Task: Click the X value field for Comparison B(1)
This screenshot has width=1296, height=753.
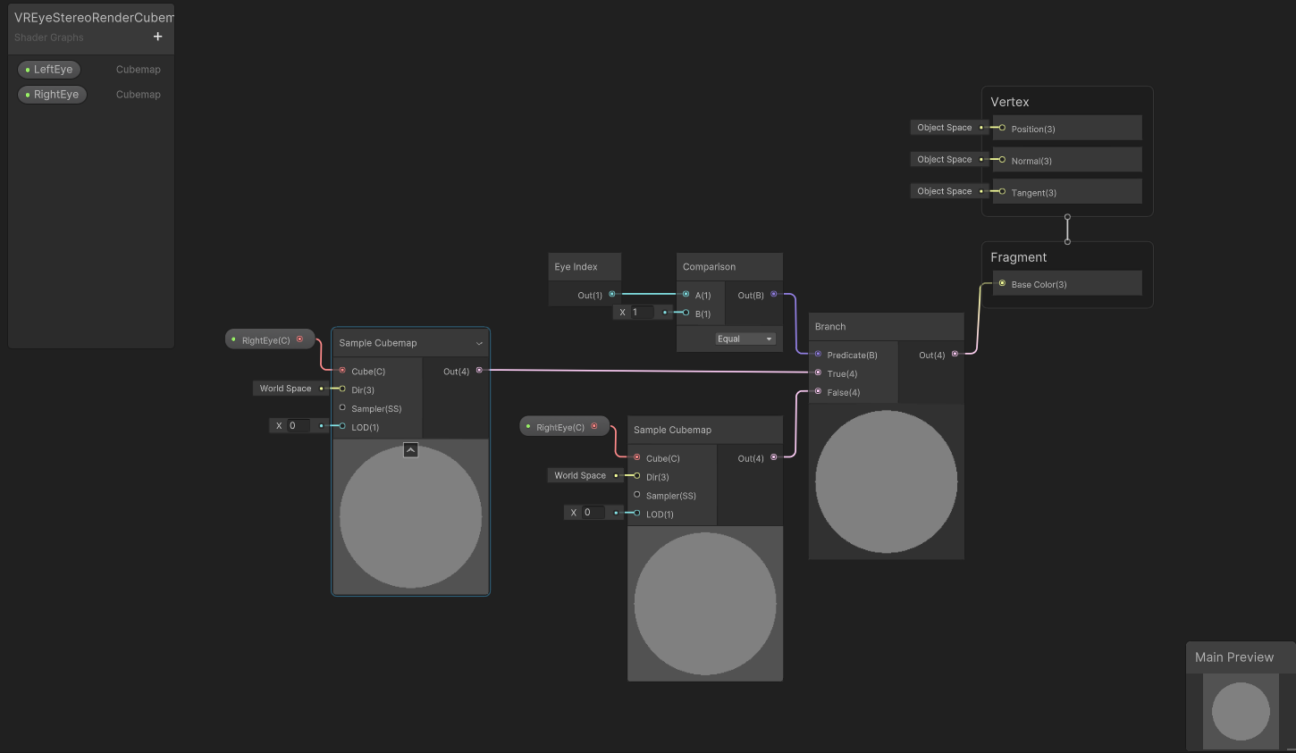Action: point(643,313)
